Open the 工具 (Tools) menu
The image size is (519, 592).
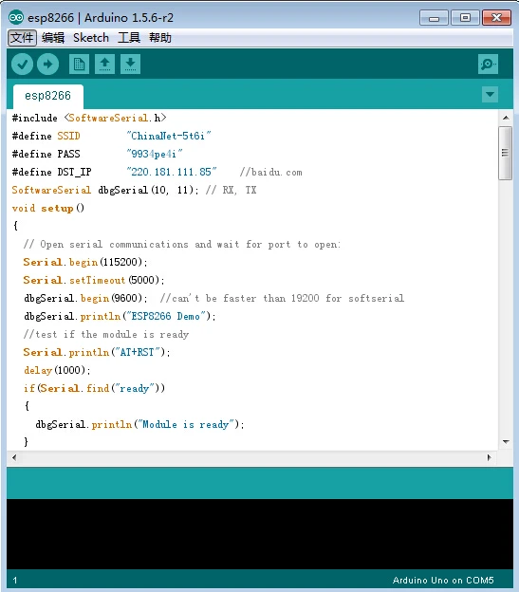[x=129, y=38]
